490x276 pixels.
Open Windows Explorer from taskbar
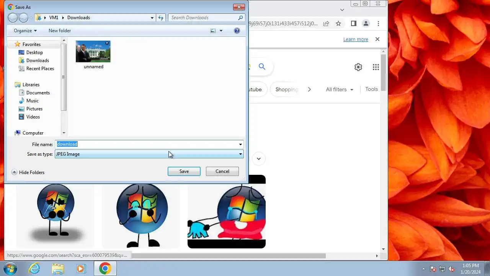tap(58, 268)
